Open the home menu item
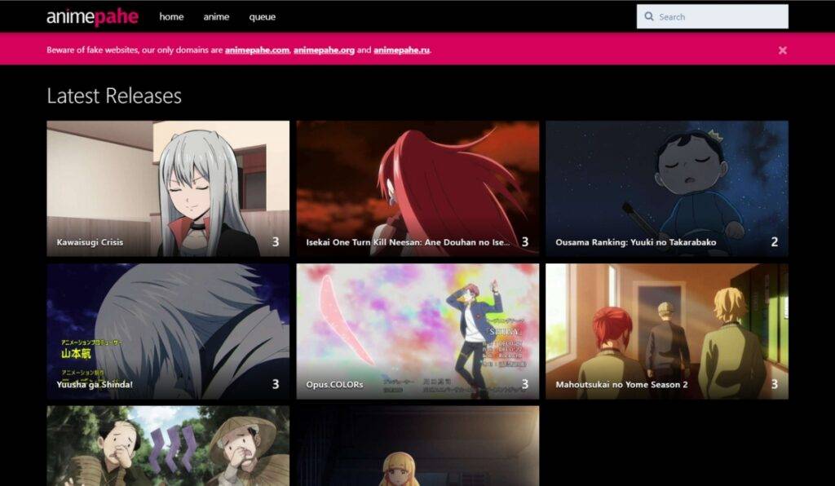The width and height of the screenshot is (835, 486). [171, 17]
